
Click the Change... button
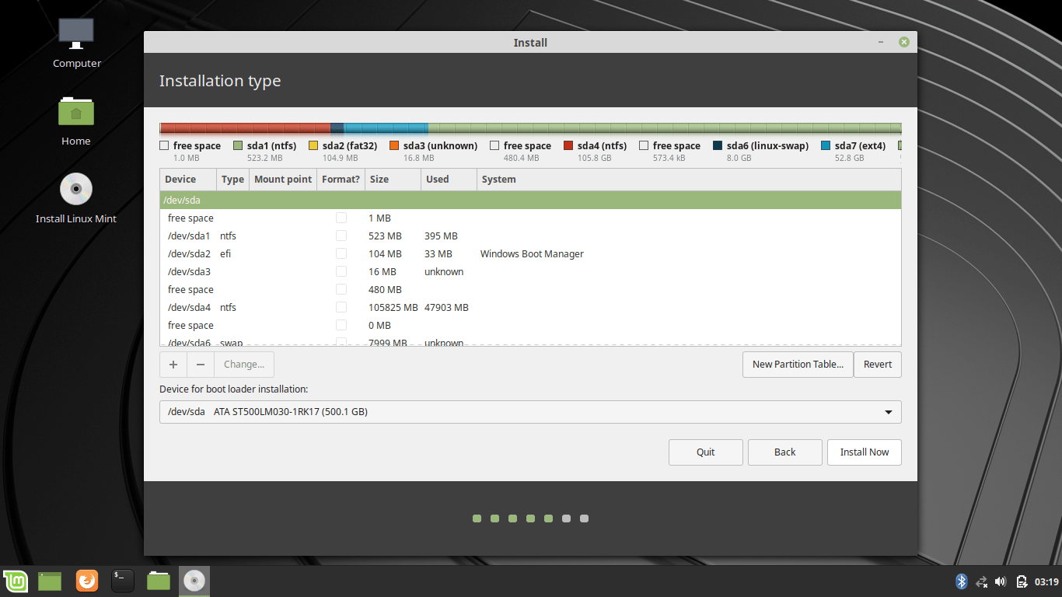click(x=244, y=364)
